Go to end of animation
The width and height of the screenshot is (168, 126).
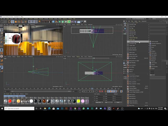pyautogui.click(x=96, y=91)
